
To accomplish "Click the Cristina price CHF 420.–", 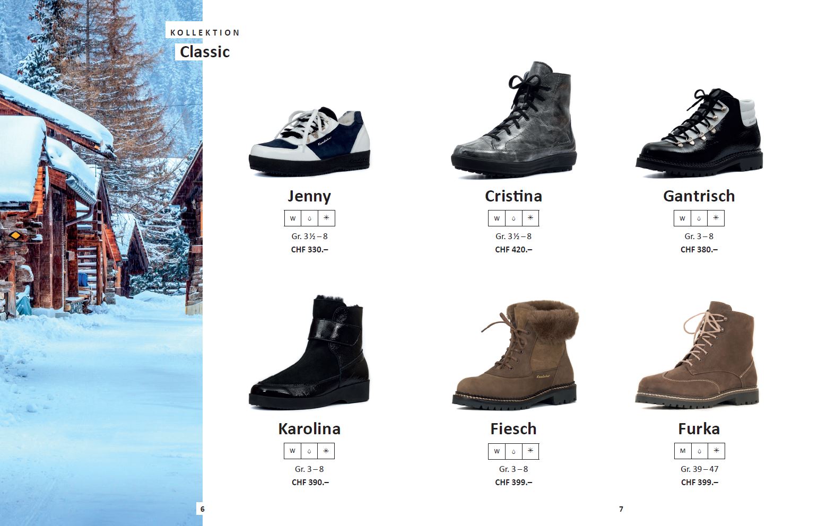I will pyautogui.click(x=513, y=249).
